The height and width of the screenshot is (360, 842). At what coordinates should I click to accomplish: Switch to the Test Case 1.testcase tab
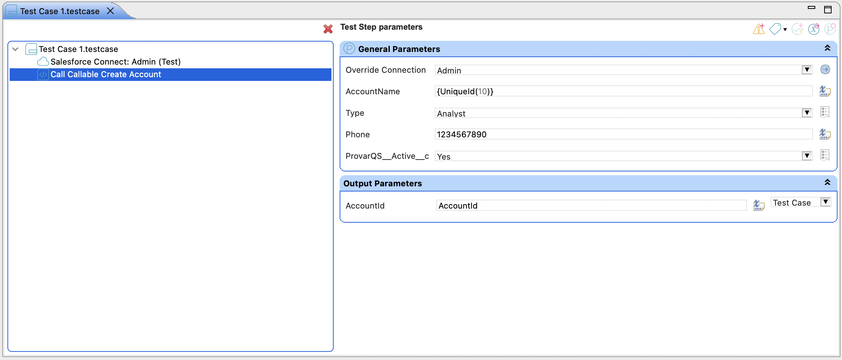tap(59, 11)
